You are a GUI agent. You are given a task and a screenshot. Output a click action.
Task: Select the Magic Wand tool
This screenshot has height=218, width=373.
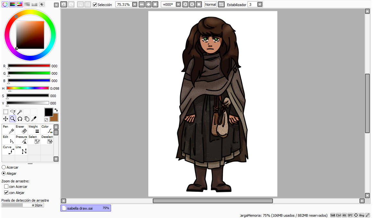coord(20,112)
